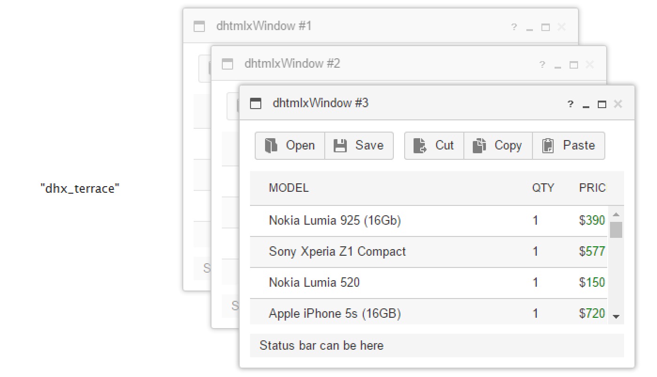Open help in dhtmlxWindow #3
The width and height of the screenshot is (657, 377).
[570, 104]
